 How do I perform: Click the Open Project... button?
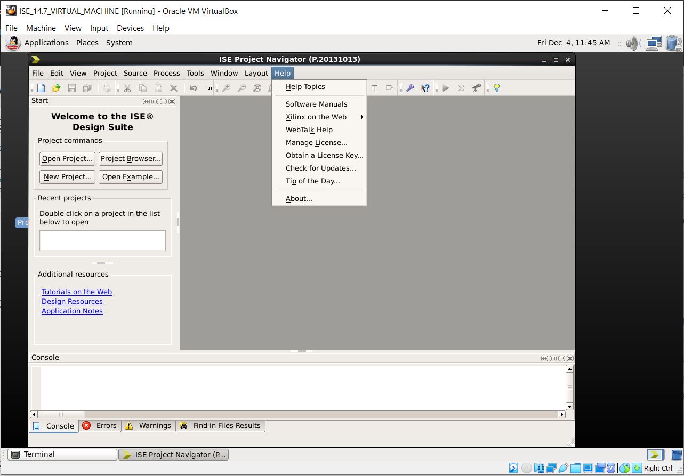[x=67, y=159]
